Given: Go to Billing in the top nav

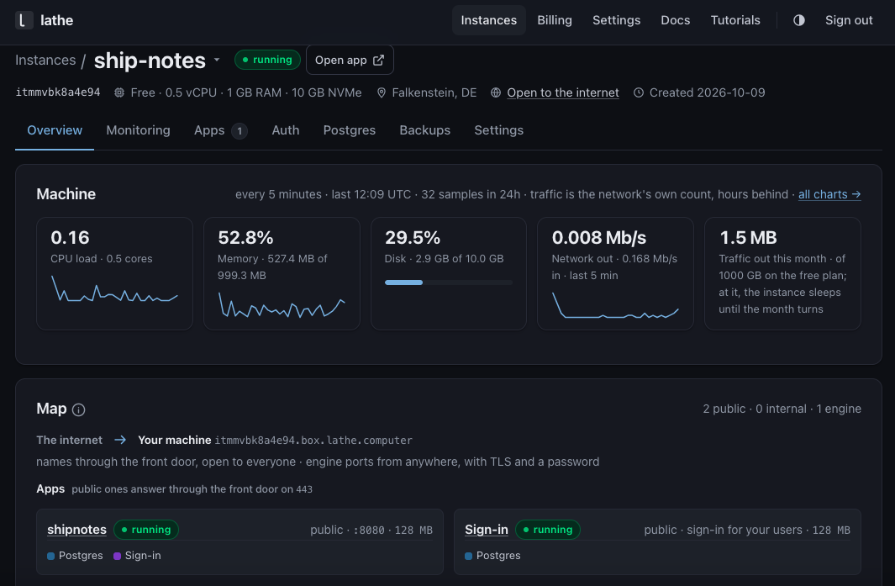Looking at the screenshot, I should [555, 20].
